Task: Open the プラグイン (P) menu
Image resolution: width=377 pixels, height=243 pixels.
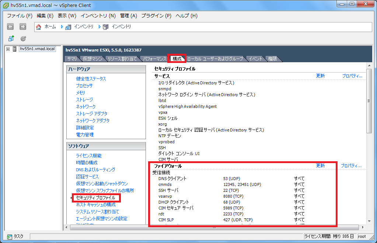Action: click(156, 16)
